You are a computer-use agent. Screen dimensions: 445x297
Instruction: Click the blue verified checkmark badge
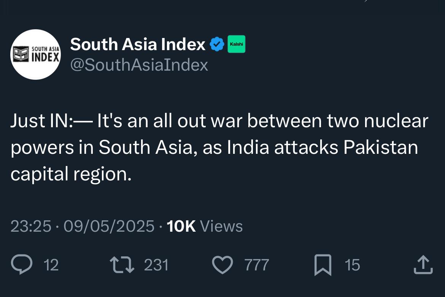click(217, 45)
